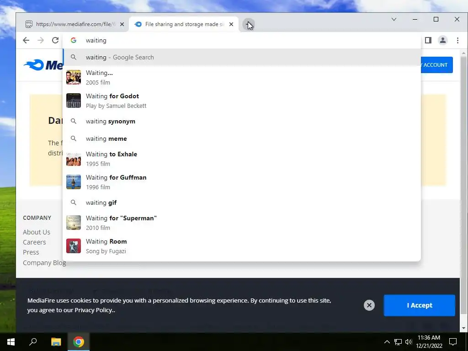468x351 pixels.
Task: Dismiss the cookie banner with X icon
Action: point(369,305)
